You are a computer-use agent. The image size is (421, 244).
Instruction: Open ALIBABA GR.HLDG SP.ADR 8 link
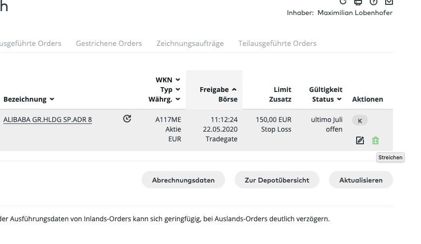pyautogui.click(x=47, y=120)
